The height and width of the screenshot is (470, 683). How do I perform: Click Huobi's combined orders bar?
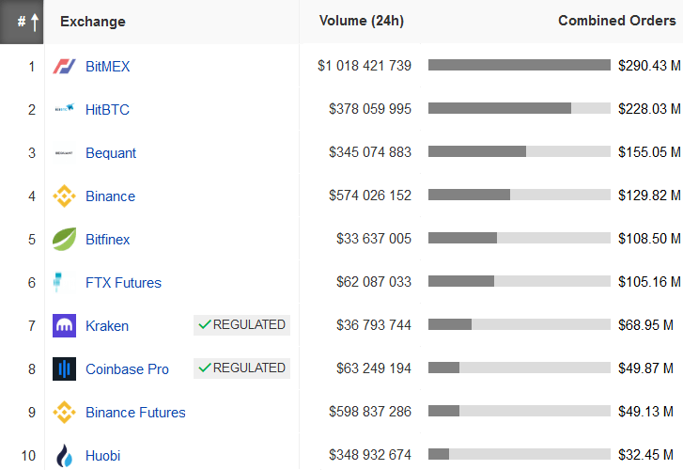click(x=520, y=454)
